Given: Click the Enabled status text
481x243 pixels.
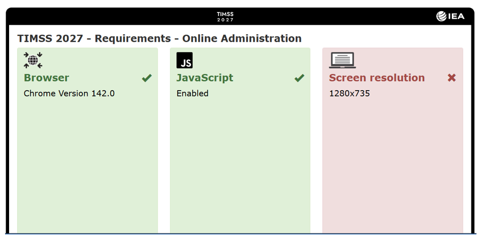Looking at the screenshot, I should click(x=192, y=94).
